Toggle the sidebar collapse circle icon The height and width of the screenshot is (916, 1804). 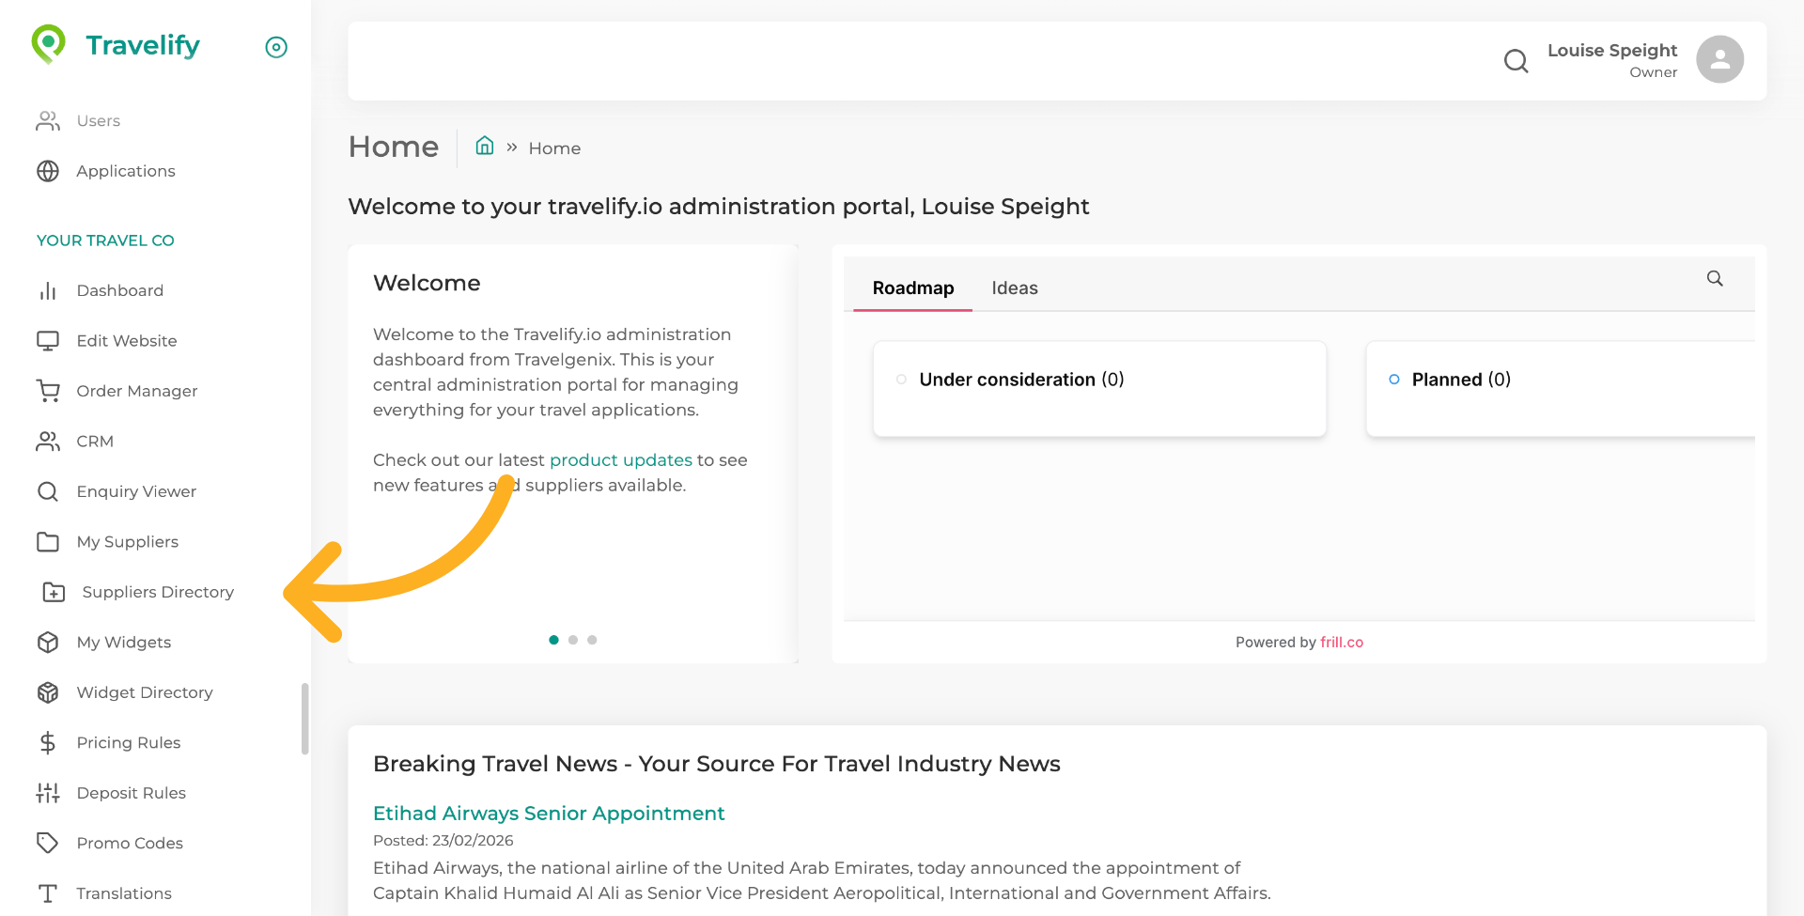click(276, 47)
